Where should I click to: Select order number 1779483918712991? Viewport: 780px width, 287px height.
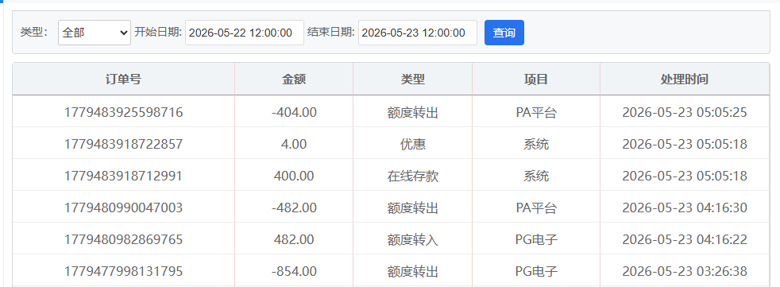[123, 176]
